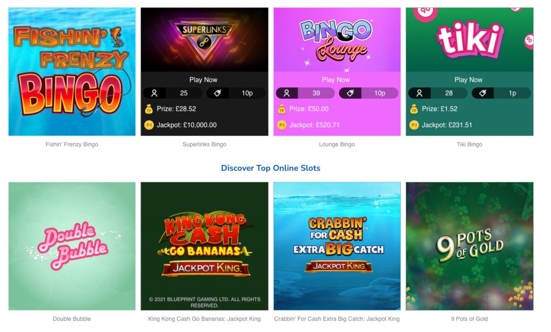This screenshot has width=551, height=332.
Task: Click the ticket tag icon on Tiki Bingo
Action: 483,93
